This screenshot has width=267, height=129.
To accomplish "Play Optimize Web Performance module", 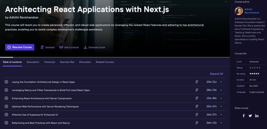I will coord(6,106).
